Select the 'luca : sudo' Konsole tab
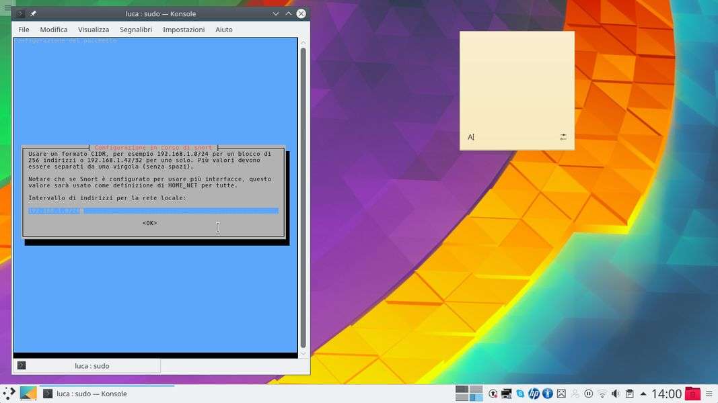718x403 pixels. 92,366
